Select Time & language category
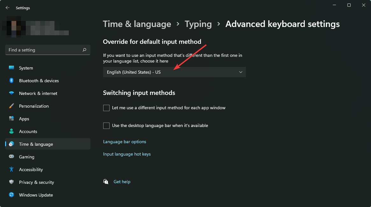Viewport: 371px width, 207px height. coord(47,144)
